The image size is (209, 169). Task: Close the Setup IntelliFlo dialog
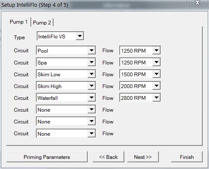click(197, 3)
